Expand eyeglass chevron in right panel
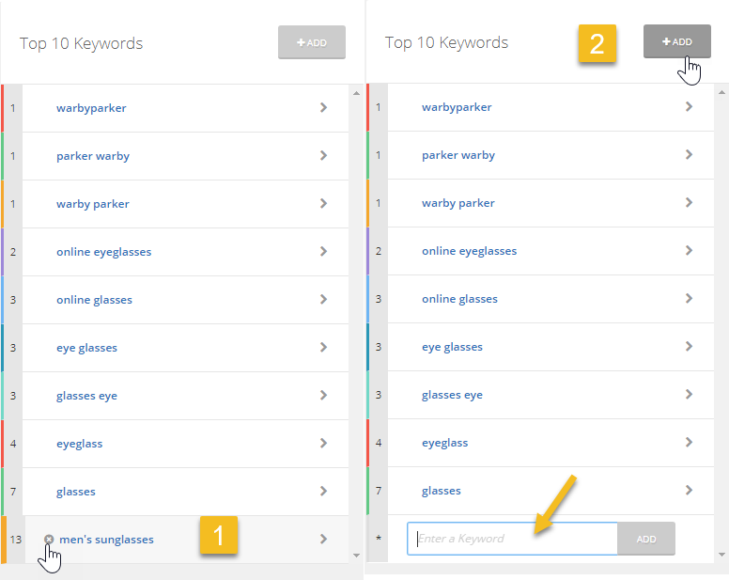 point(689,442)
